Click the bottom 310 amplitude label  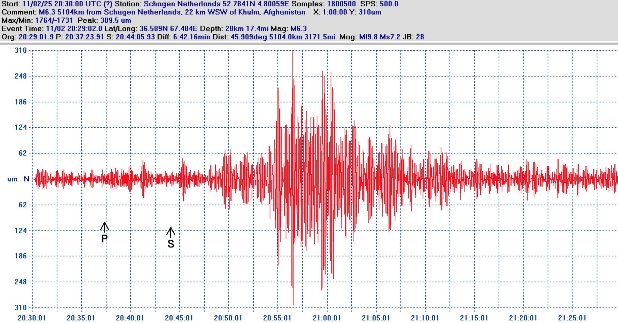[x=21, y=307]
